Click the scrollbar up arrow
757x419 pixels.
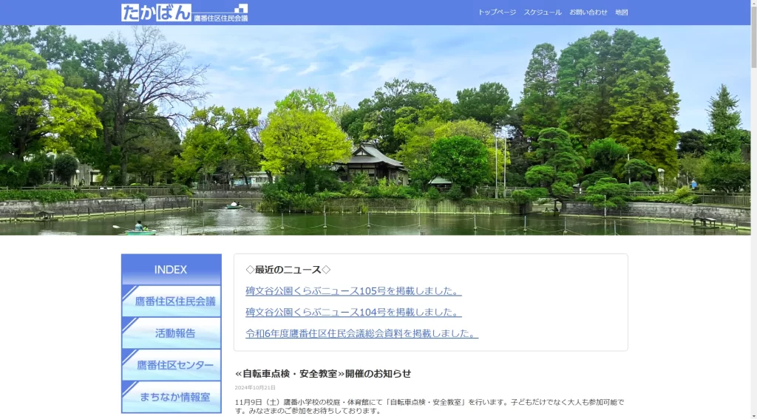[753, 4]
